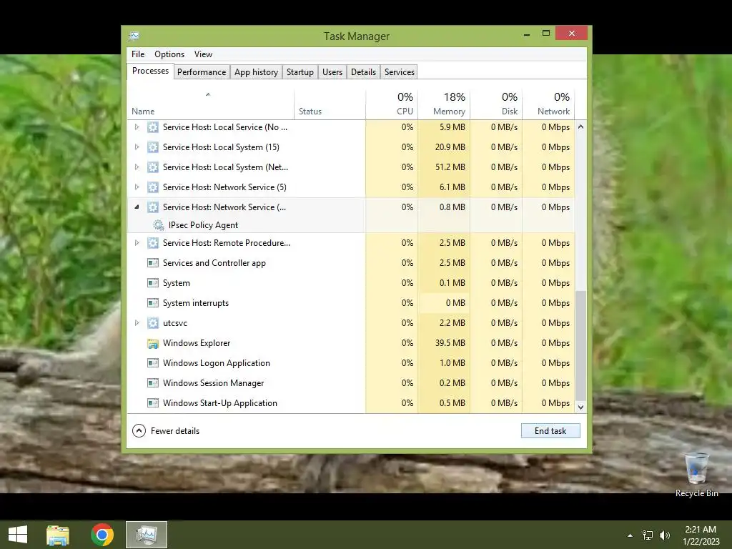Click the utcsvc gear icon
This screenshot has width=732, height=549.
tap(153, 323)
